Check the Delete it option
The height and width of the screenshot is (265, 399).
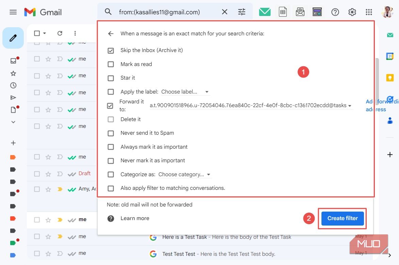pos(111,119)
